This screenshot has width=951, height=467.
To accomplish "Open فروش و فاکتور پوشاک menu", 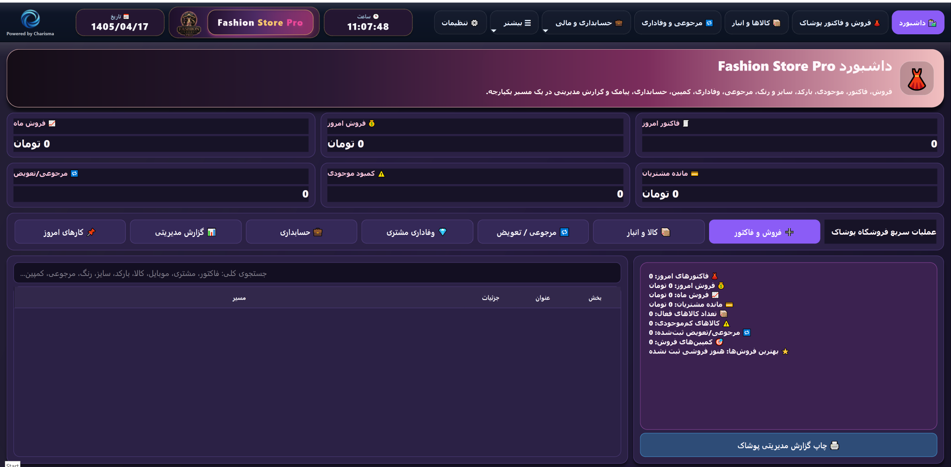I will pos(840,23).
